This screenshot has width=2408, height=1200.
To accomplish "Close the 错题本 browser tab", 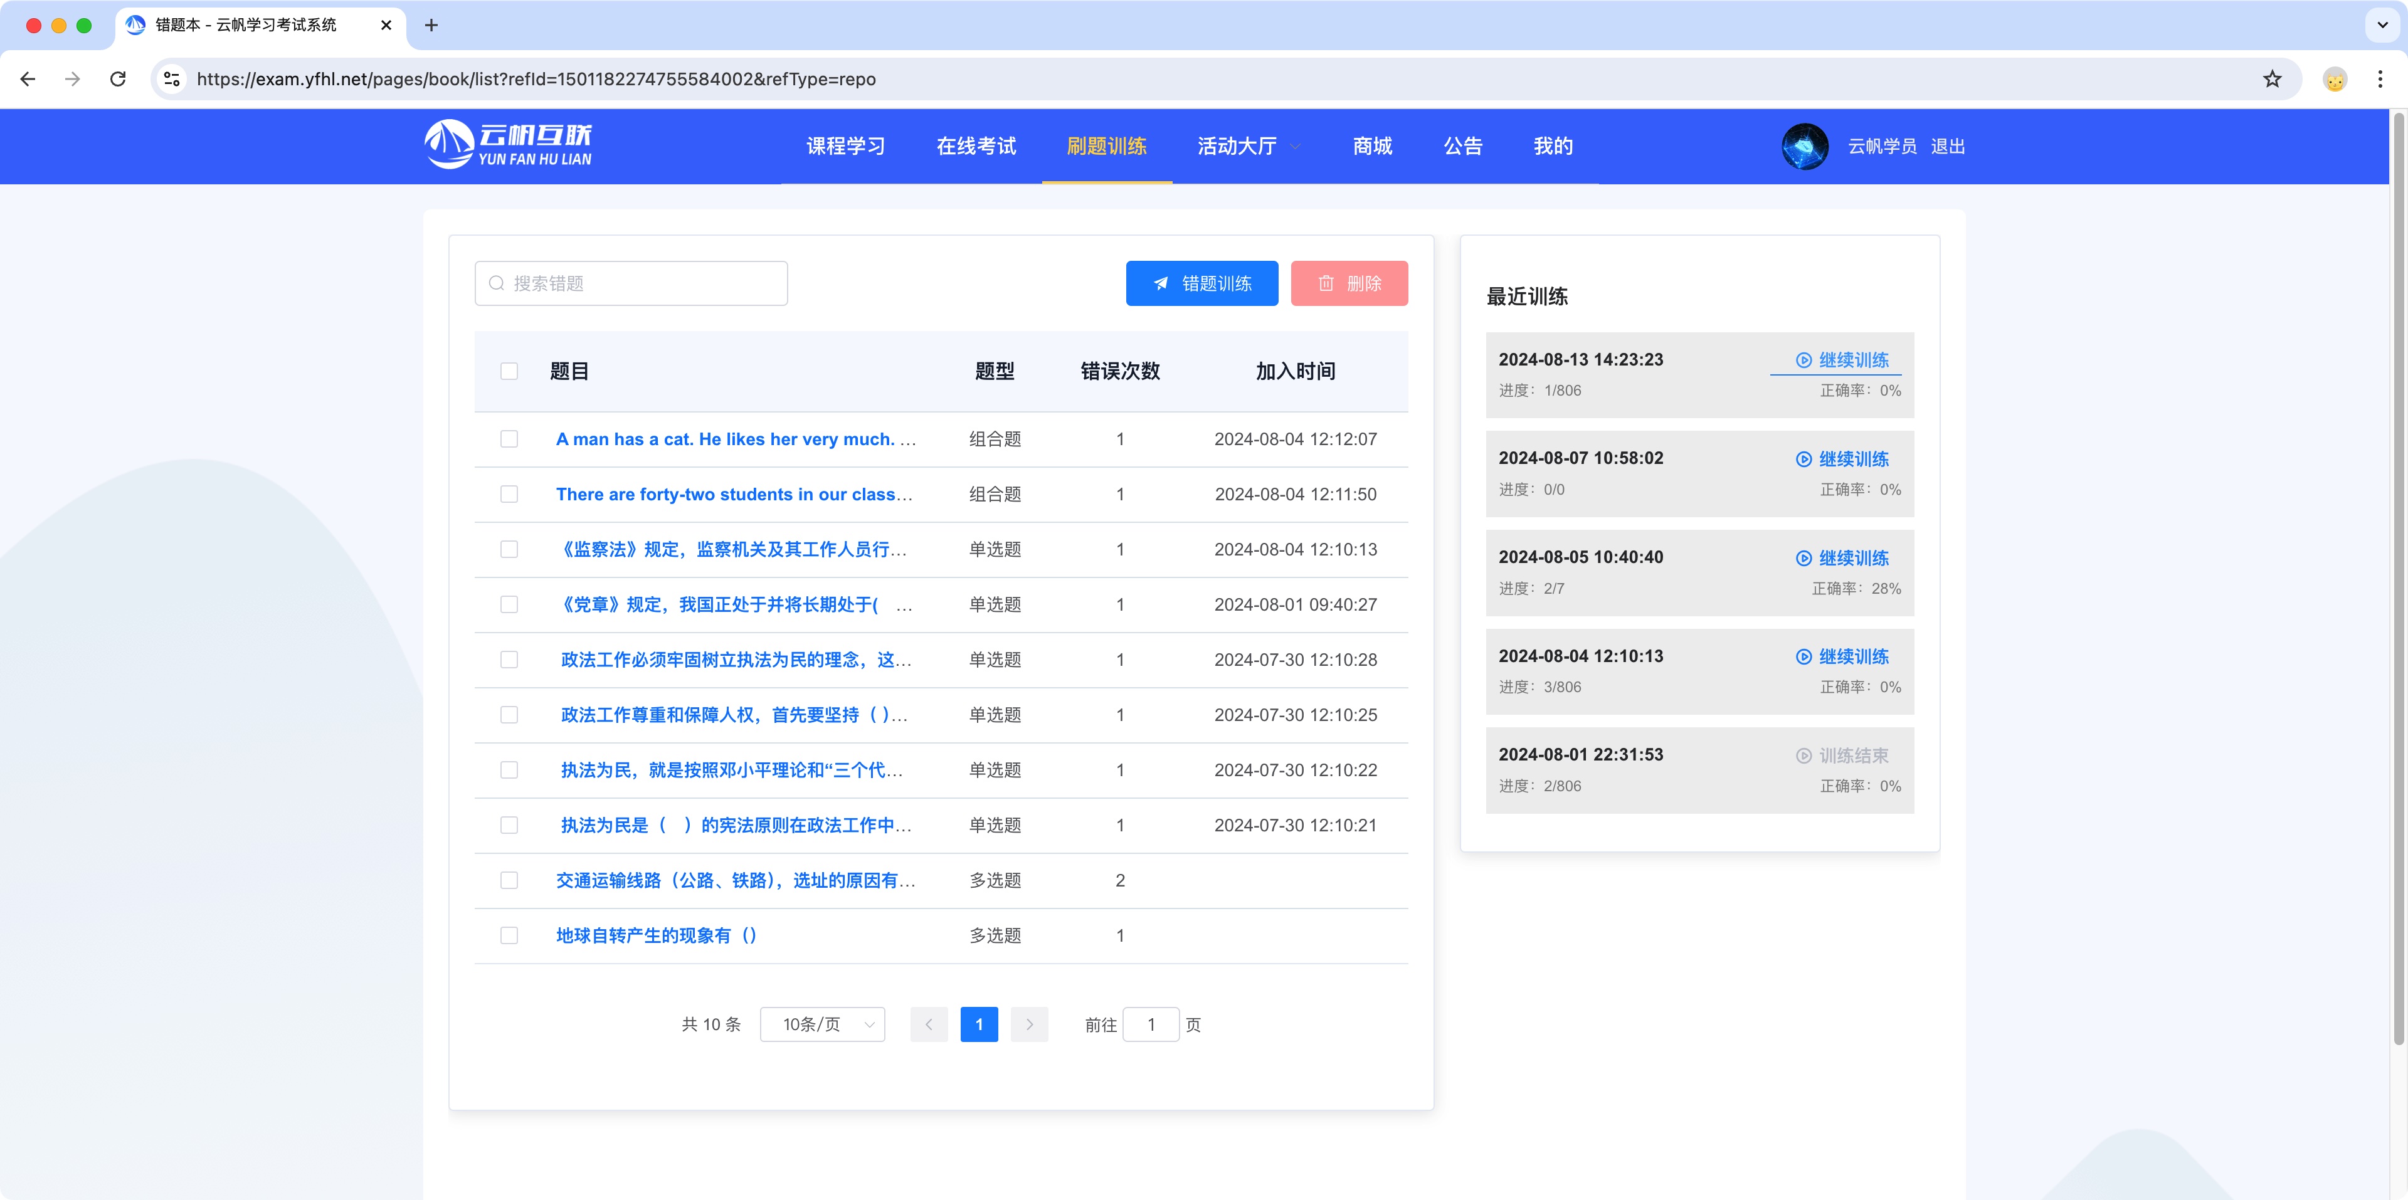I will point(386,25).
